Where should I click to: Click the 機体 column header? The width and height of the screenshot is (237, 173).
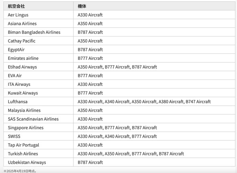point(154,6)
